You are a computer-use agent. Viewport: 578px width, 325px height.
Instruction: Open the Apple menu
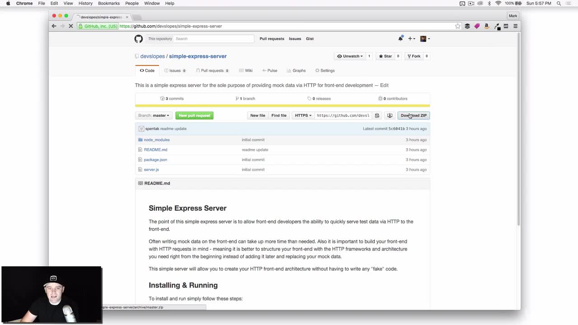click(8, 3)
